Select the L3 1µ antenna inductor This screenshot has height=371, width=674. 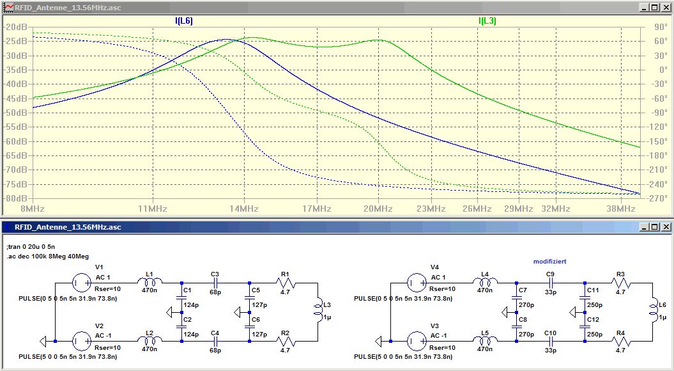[x=317, y=312]
